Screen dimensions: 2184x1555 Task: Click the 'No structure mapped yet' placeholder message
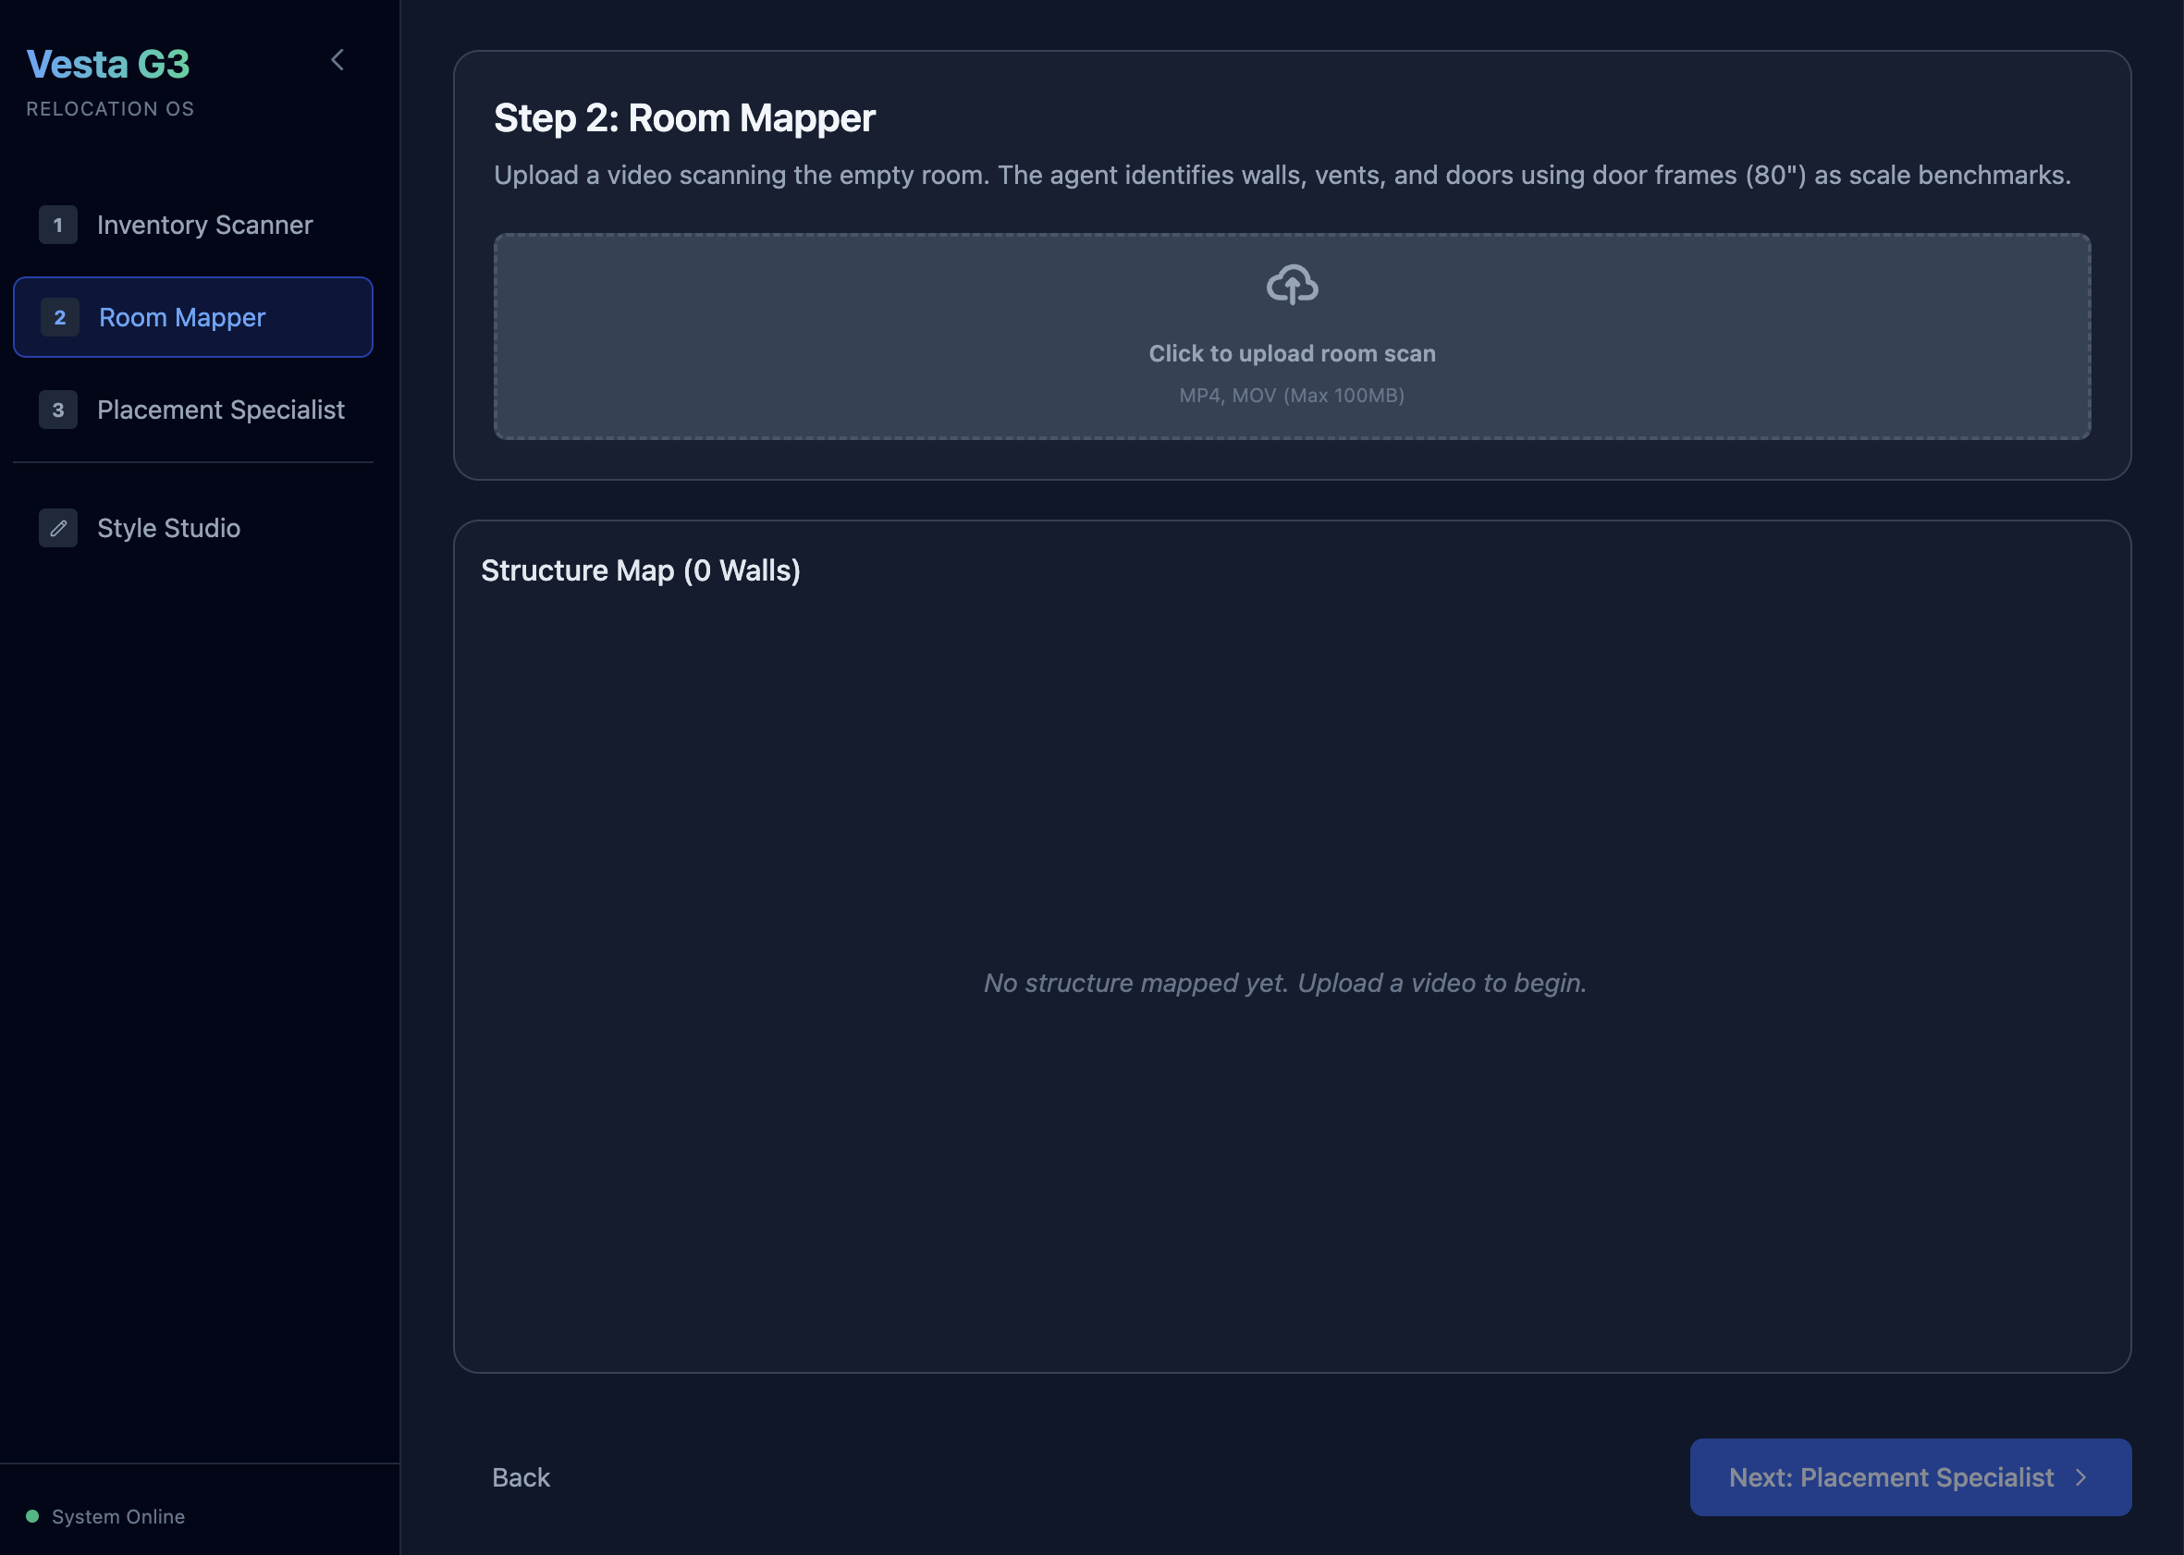[1285, 983]
